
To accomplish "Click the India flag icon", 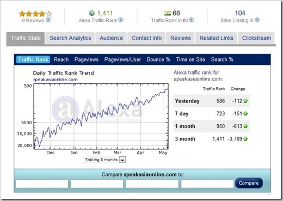I will click(168, 13).
